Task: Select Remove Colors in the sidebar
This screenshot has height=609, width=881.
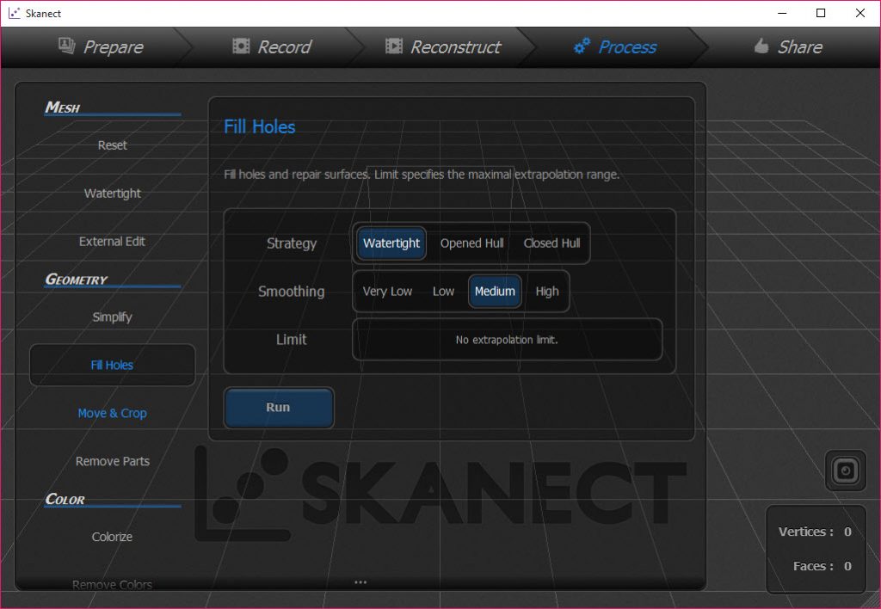Action: click(113, 584)
